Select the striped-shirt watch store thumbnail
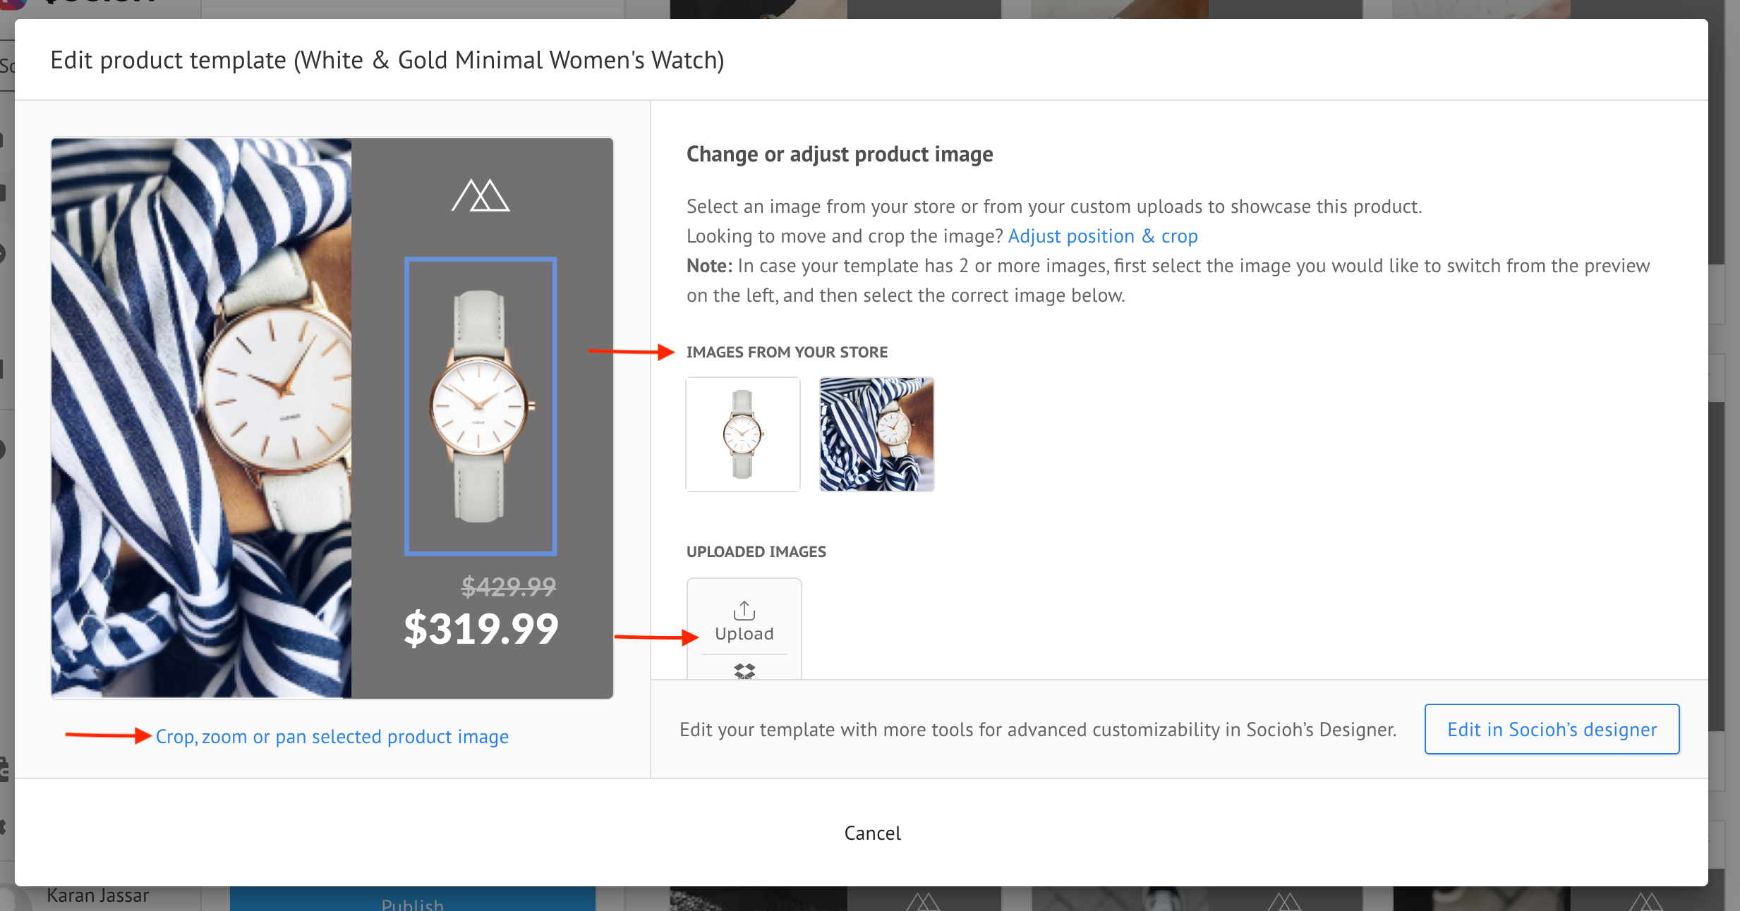Screen dimensions: 1740x911 (x=876, y=434)
